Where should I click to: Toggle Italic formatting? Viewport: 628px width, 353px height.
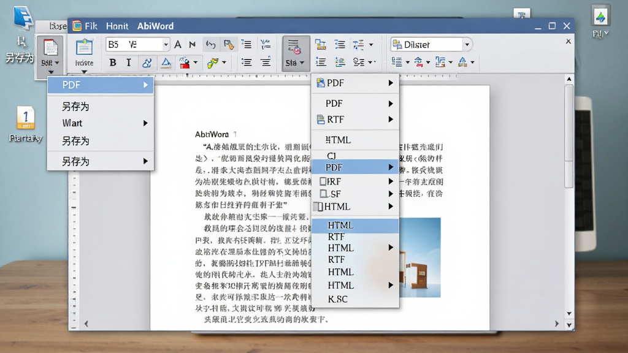click(129, 63)
